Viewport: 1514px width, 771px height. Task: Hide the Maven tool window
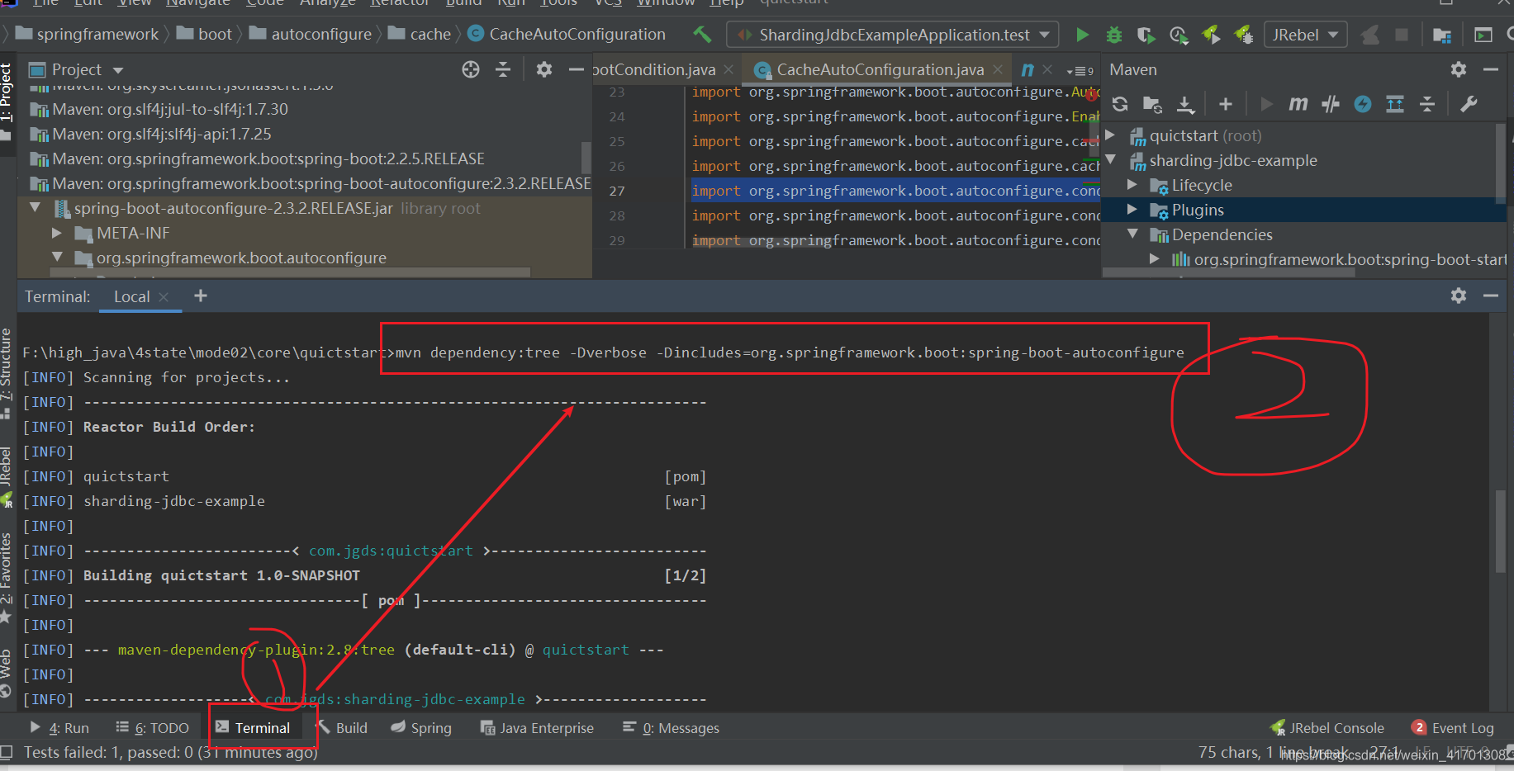point(1491,69)
